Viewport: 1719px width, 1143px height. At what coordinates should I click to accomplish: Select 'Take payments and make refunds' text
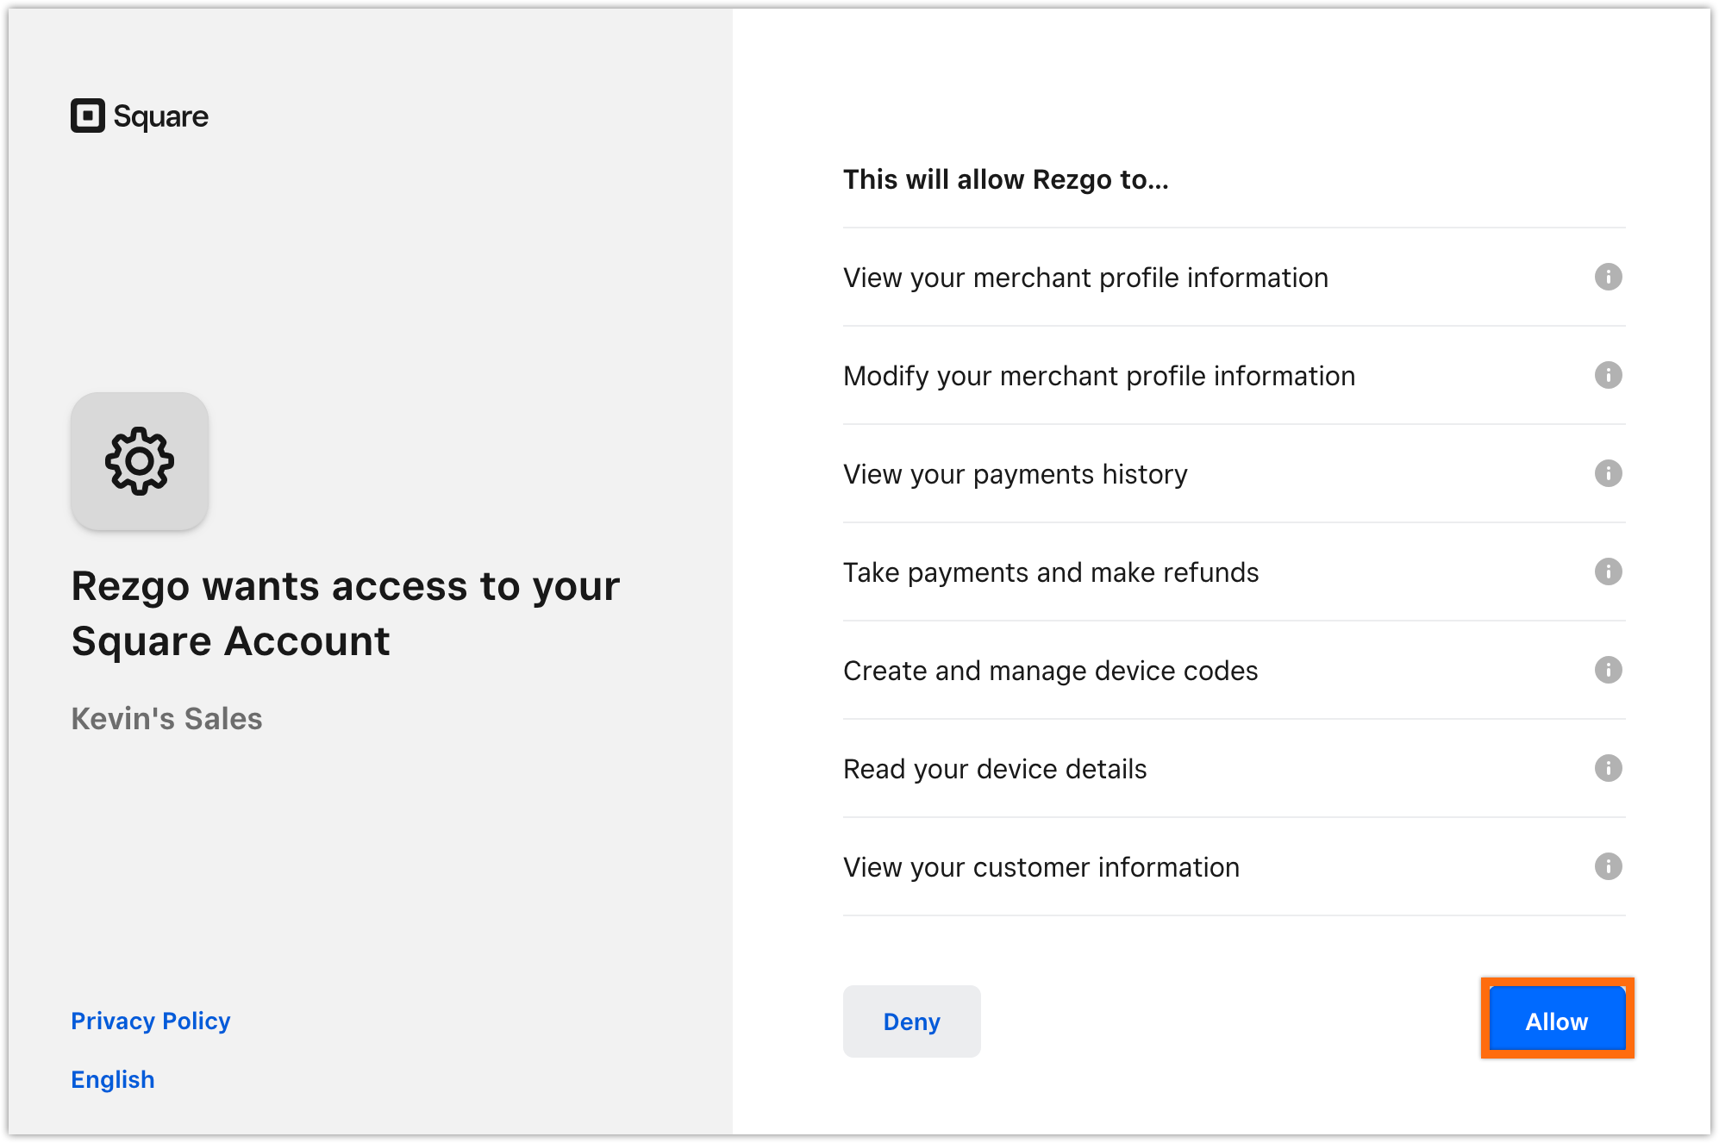click(1051, 572)
